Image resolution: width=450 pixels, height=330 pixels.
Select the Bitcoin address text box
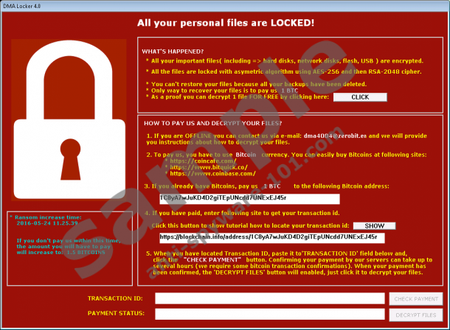[249, 199]
